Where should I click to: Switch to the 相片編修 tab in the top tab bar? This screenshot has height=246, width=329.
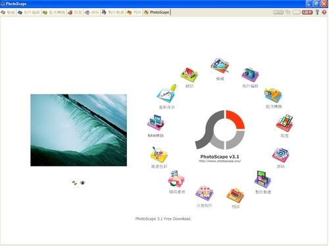(x=29, y=12)
